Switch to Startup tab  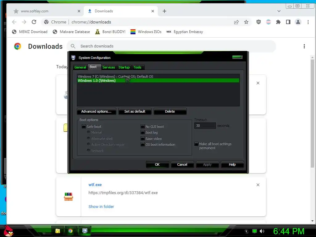click(x=124, y=67)
